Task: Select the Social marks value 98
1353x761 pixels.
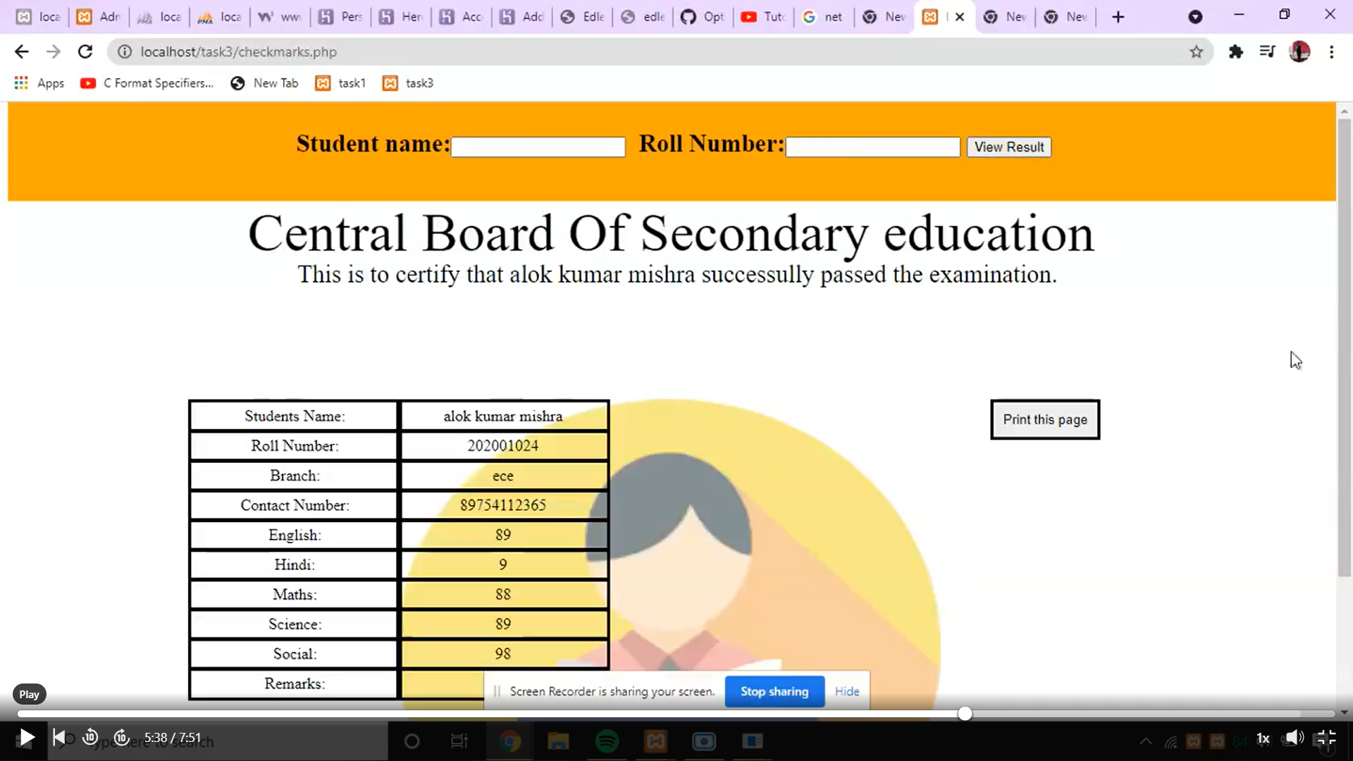Action: 503,653
